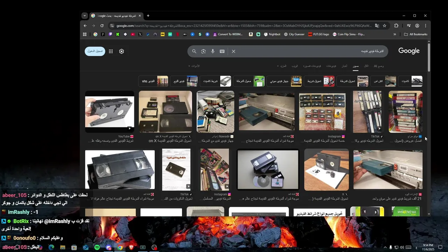This screenshot has height=252, width=448.
Task: Open File Explorer from the taskbar
Action: click(x=63, y=247)
